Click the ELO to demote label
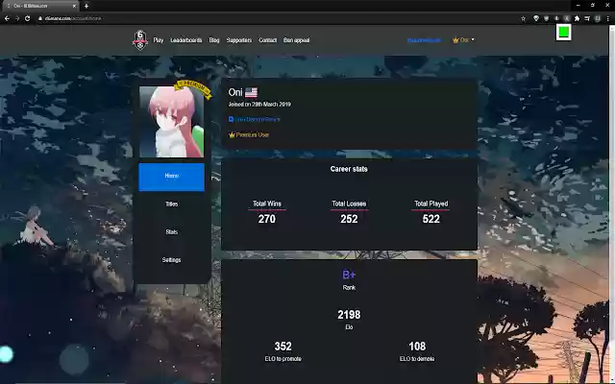The height and width of the screenshot is (384, 615). click(x=417, y=359)
